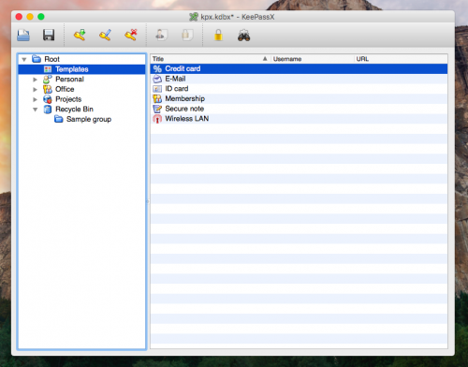
Task: Select the ID card entry title
Action: [177, 89]
